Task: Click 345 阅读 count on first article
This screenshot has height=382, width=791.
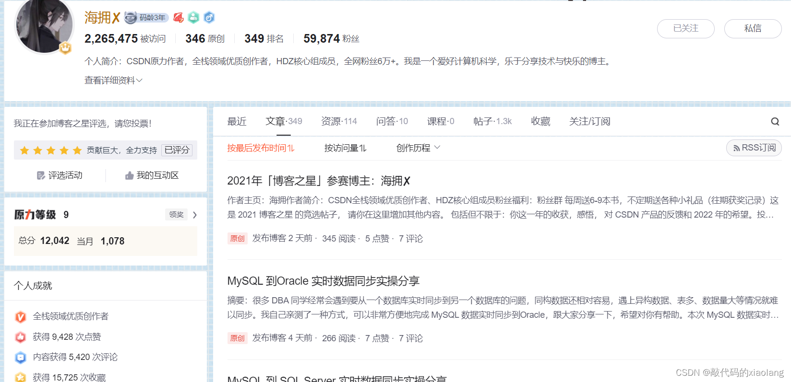Action: click(338, 239)
